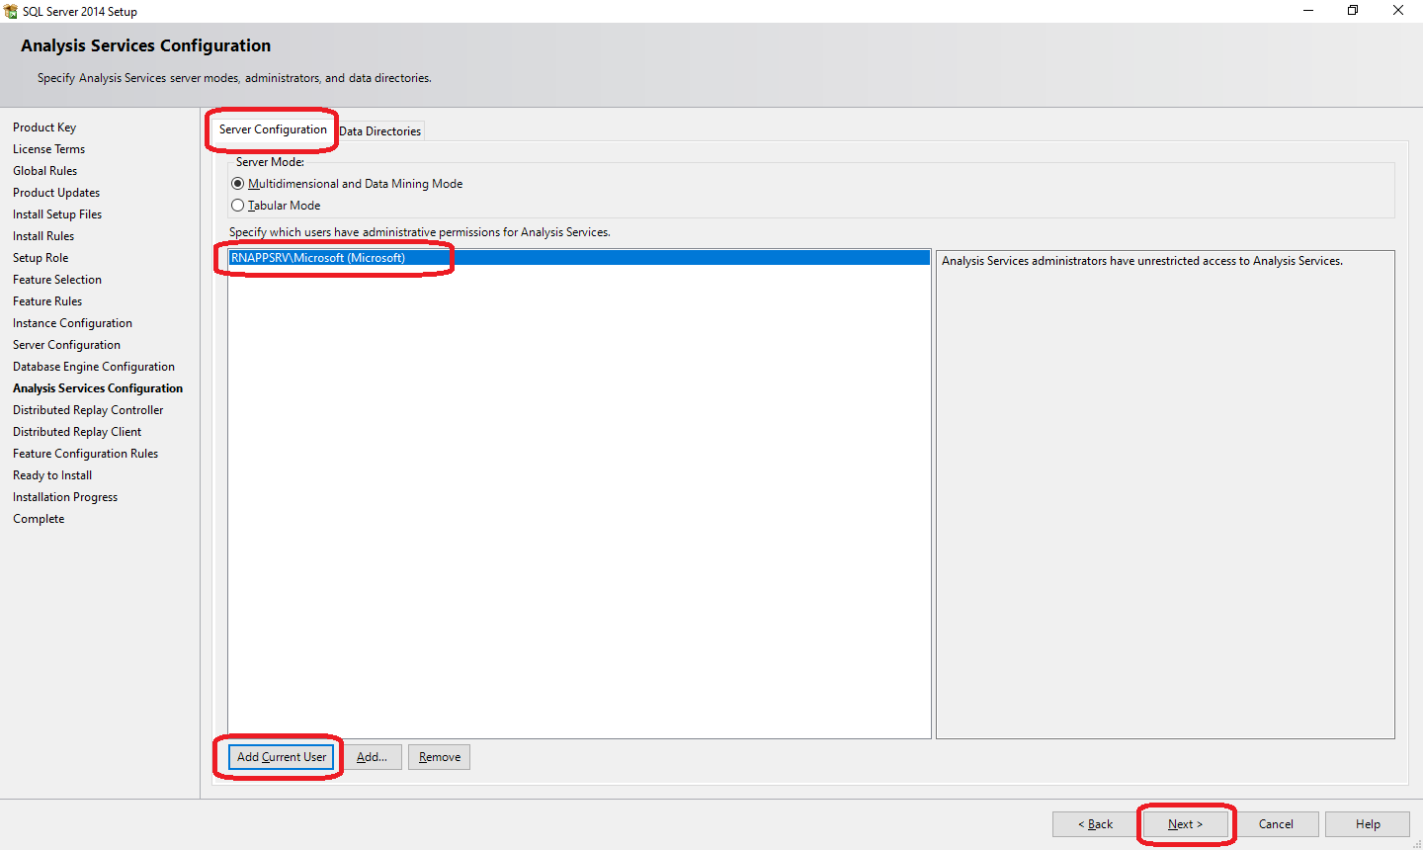
Task: Click the Add Current User button
Action: click(x=282, y=757)
